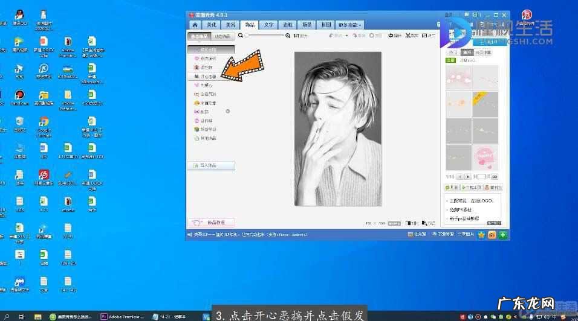Image resolution: width=578 pixels, height=321 pixels.
Task: Click the sticker page number input box
Action: coord(481,177)
